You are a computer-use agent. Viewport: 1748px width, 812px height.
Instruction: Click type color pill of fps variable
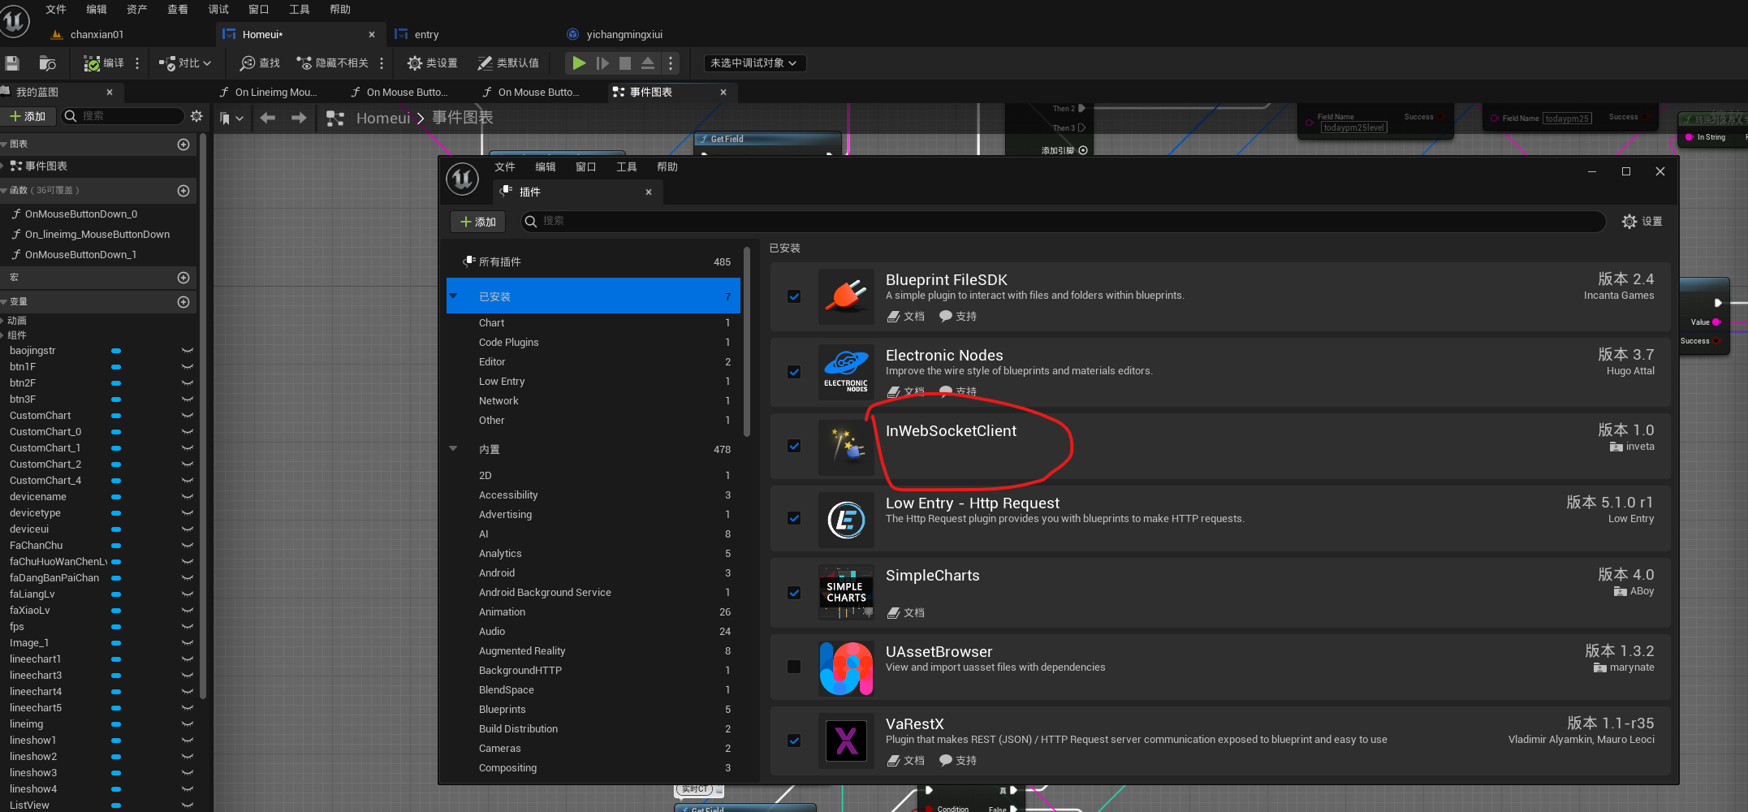[116, 627]
